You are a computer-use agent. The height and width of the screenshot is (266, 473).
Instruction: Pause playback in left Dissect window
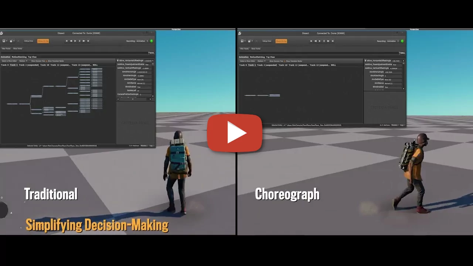79,41
